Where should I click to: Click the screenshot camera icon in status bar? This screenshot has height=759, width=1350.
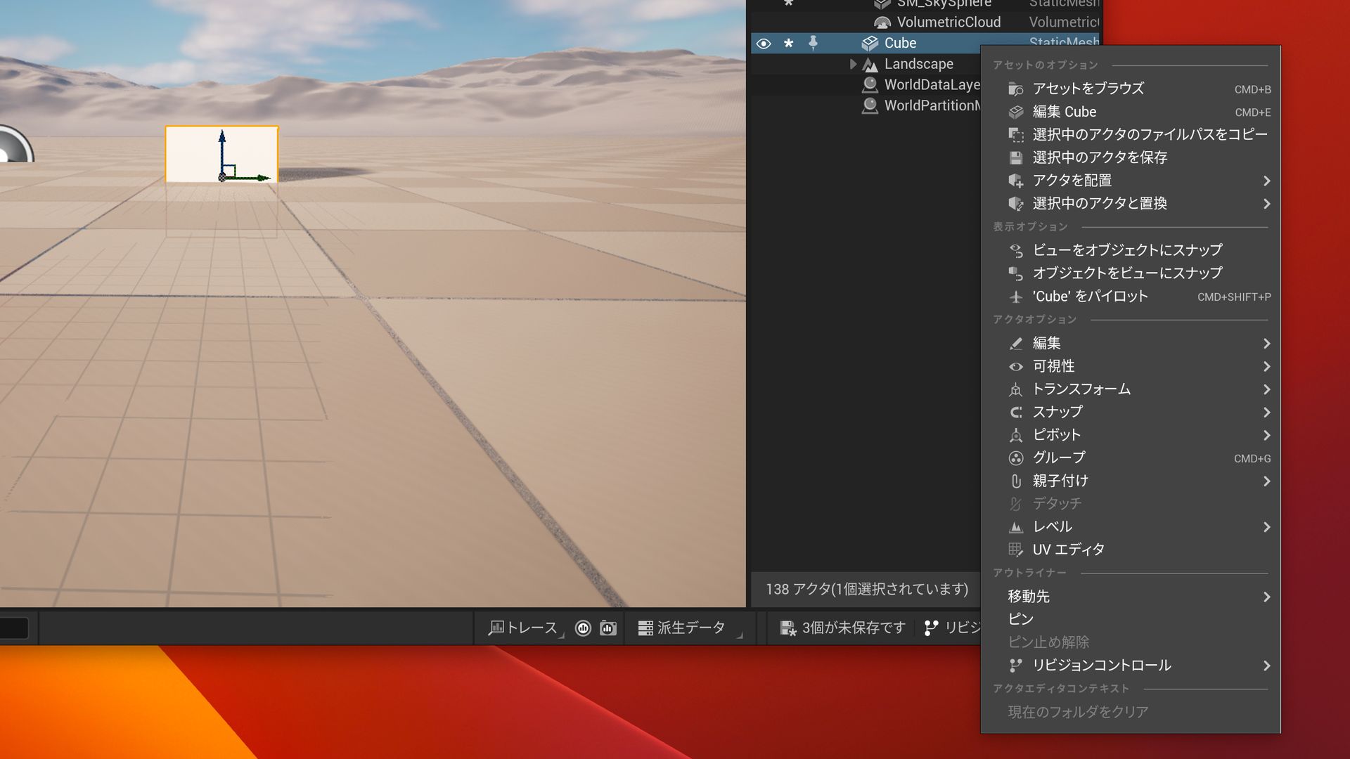(607, 628)
